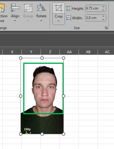The image size is (114, 149).
Task: Select column Y header
Action: coord(31,52)
